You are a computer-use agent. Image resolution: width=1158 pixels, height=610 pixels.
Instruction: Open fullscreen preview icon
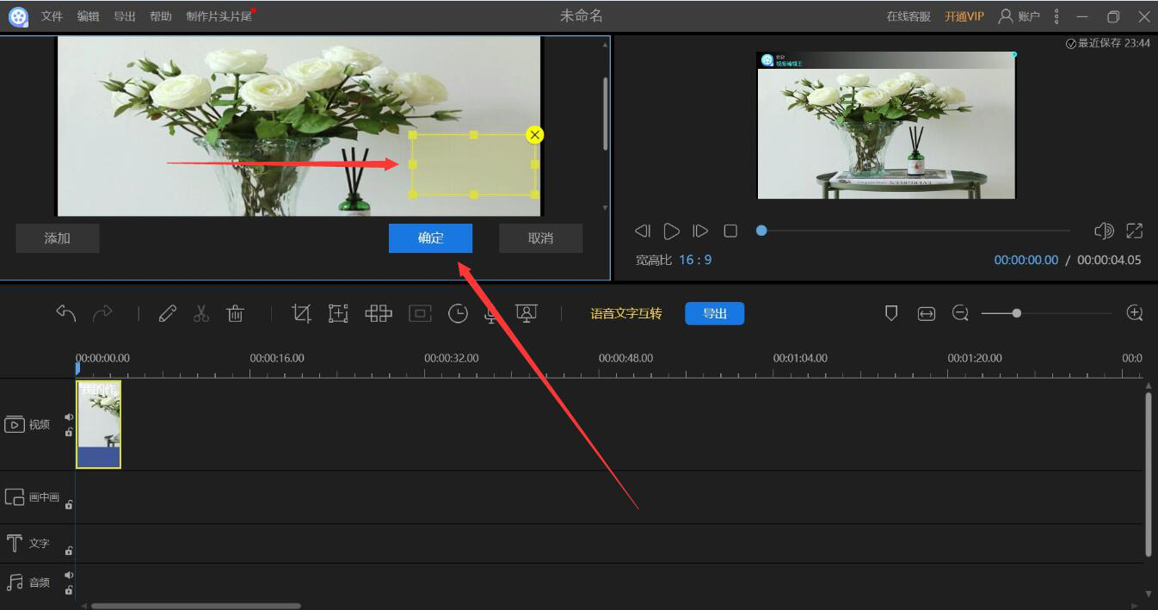[1135, 231]
